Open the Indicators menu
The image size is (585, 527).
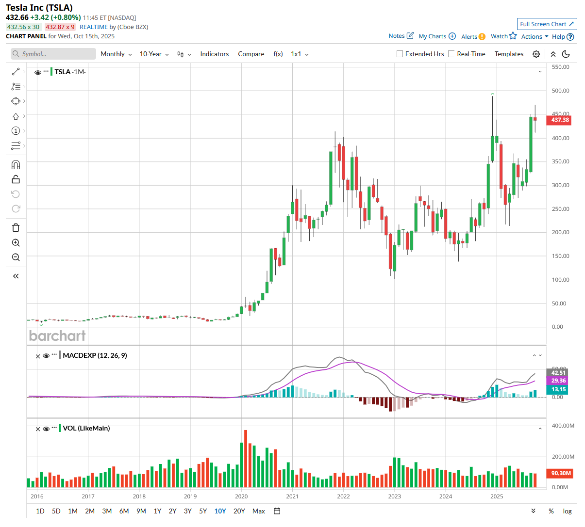[214, 54]
